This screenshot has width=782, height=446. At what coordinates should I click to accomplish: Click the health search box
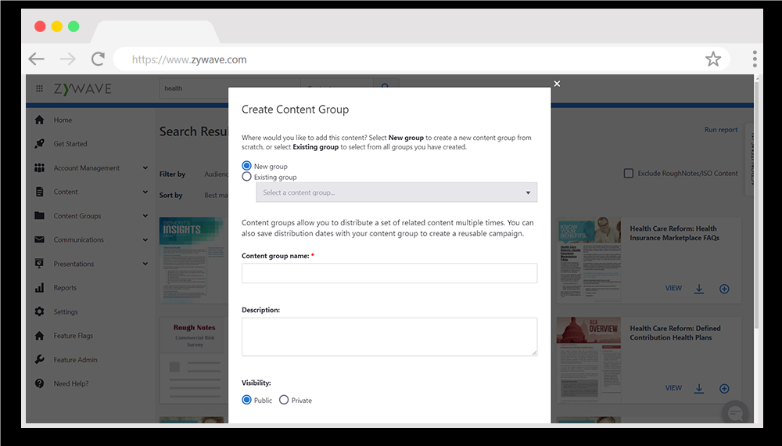point(229,88)
